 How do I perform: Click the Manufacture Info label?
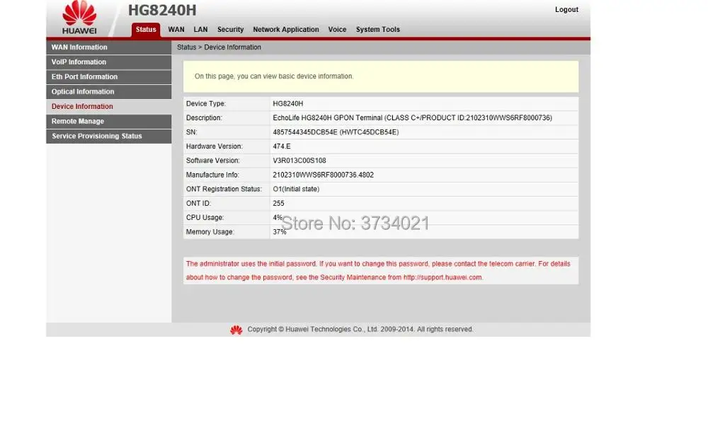coord(212,175)
